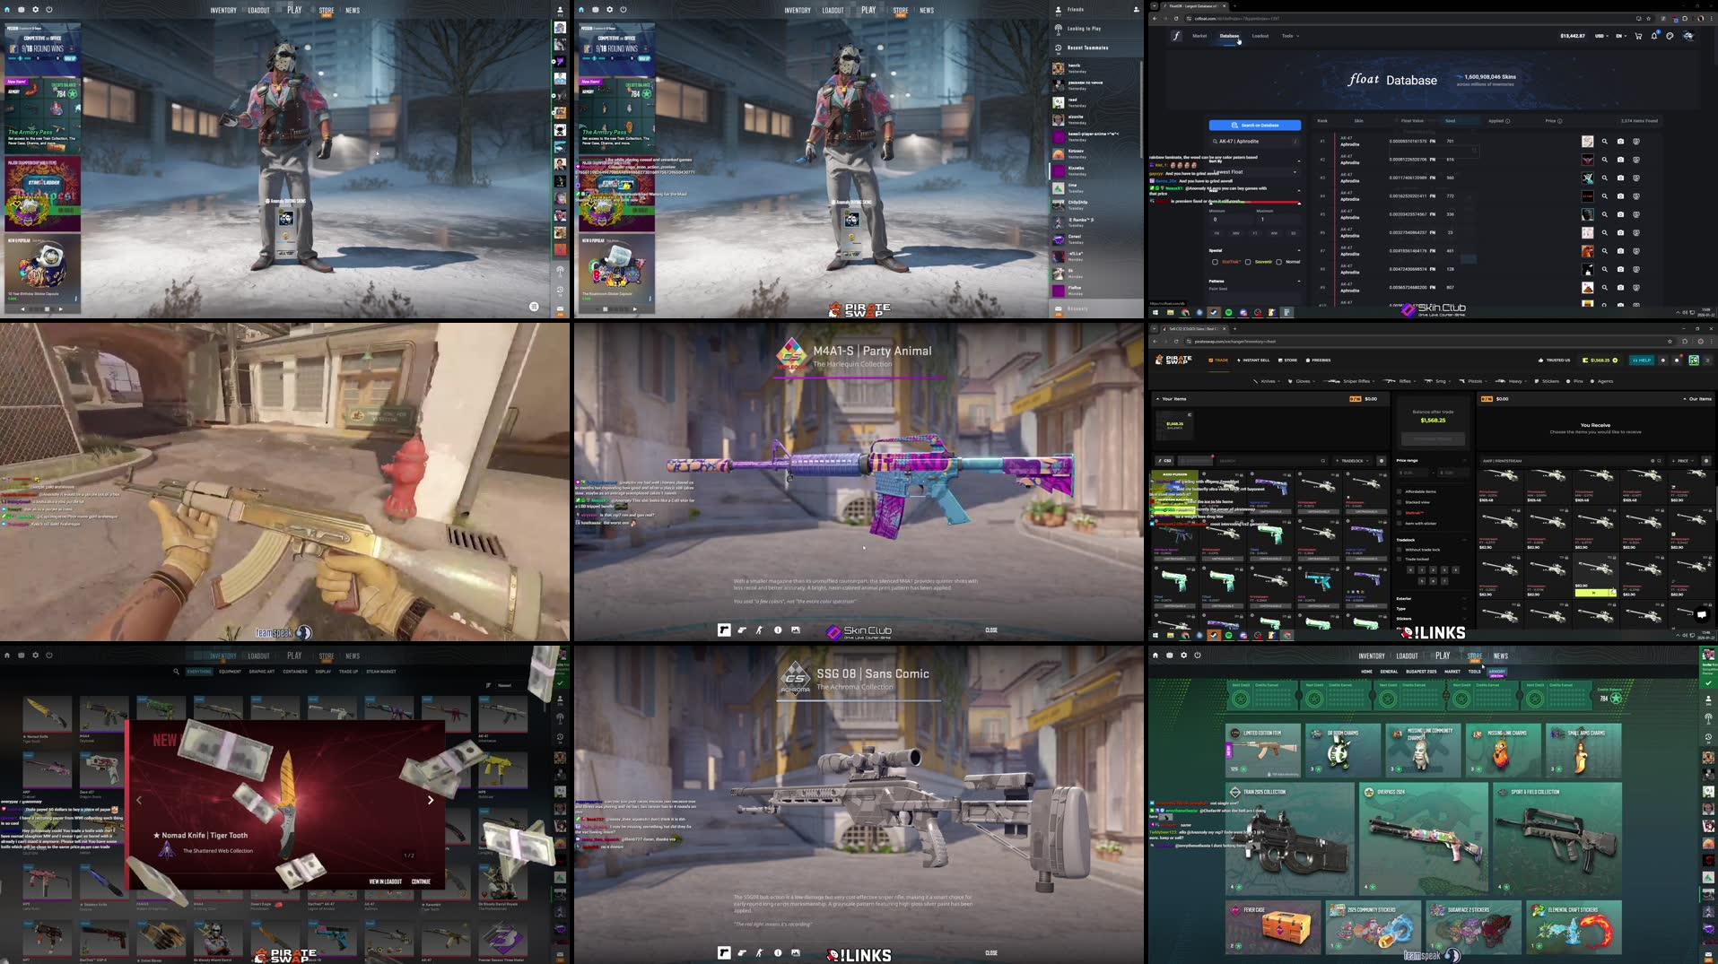Open the LOADOUT tab in CS2
The image size is (1718, 964).
pos(258,10)
